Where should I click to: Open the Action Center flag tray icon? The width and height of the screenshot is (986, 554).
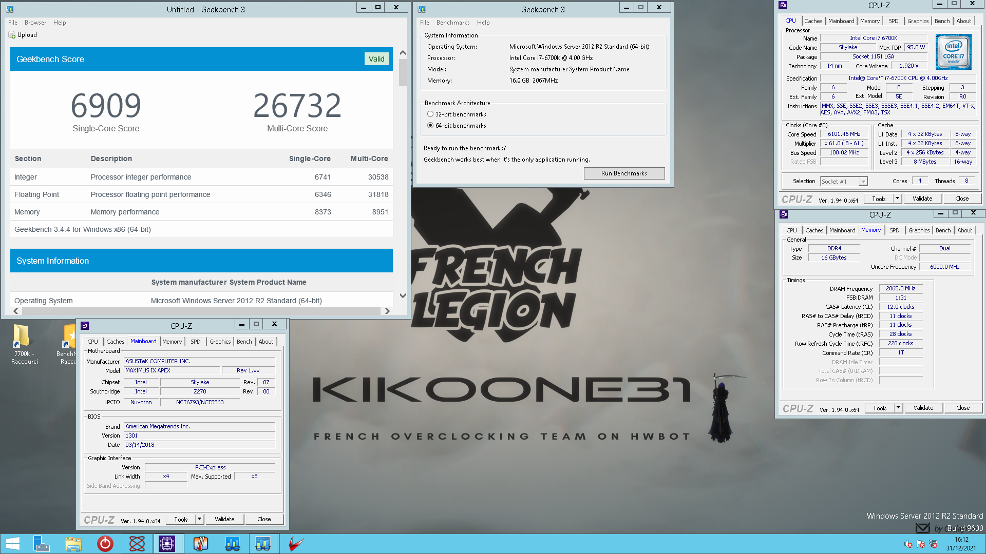[x=921, y=544]
